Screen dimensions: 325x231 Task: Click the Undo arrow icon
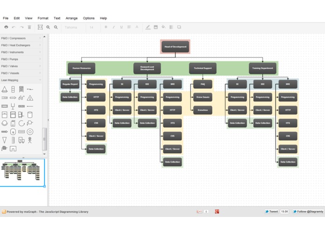point(14,27)
